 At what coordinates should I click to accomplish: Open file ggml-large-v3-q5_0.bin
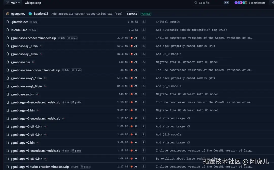26,159
